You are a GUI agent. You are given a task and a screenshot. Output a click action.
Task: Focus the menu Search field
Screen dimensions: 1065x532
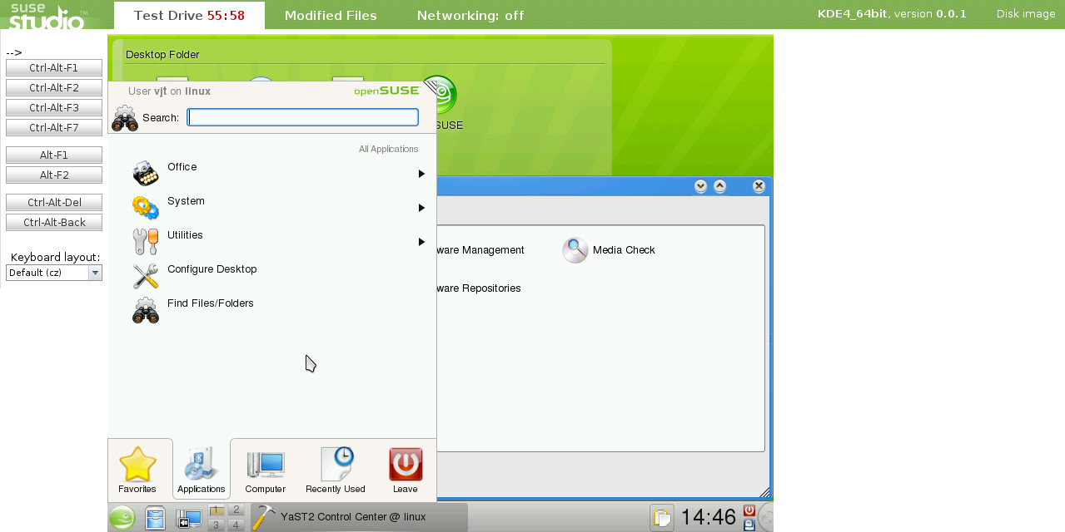click(303, 117)
